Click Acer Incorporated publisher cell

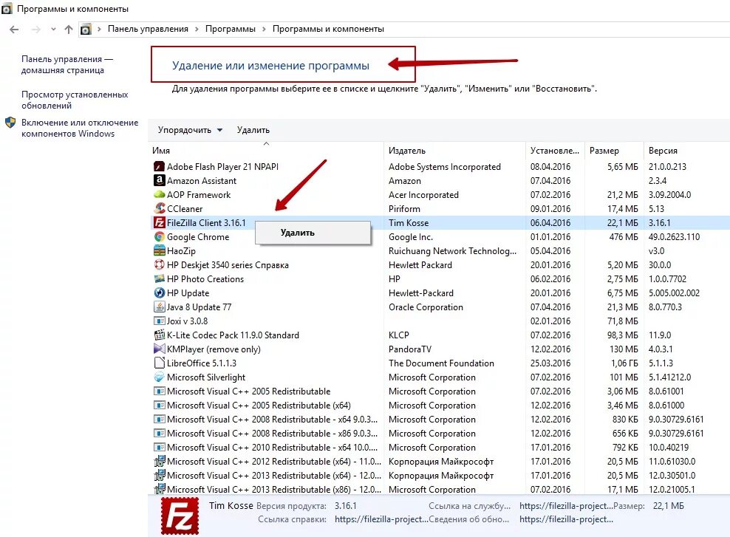coord(423,195)
